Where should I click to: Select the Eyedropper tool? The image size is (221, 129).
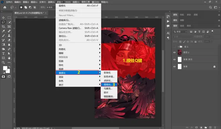pyautogui.click(x=3, y=31)
